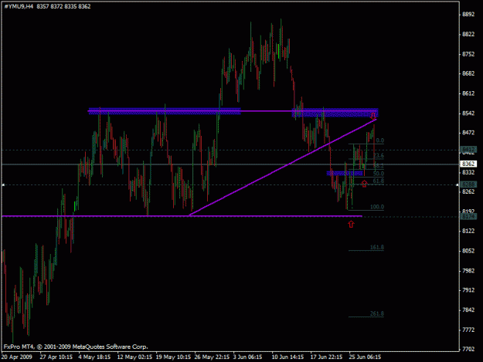483x362 pixels.
Task: Click the Fibonacci 50.0 level label
Action: [x=379, y=174]
